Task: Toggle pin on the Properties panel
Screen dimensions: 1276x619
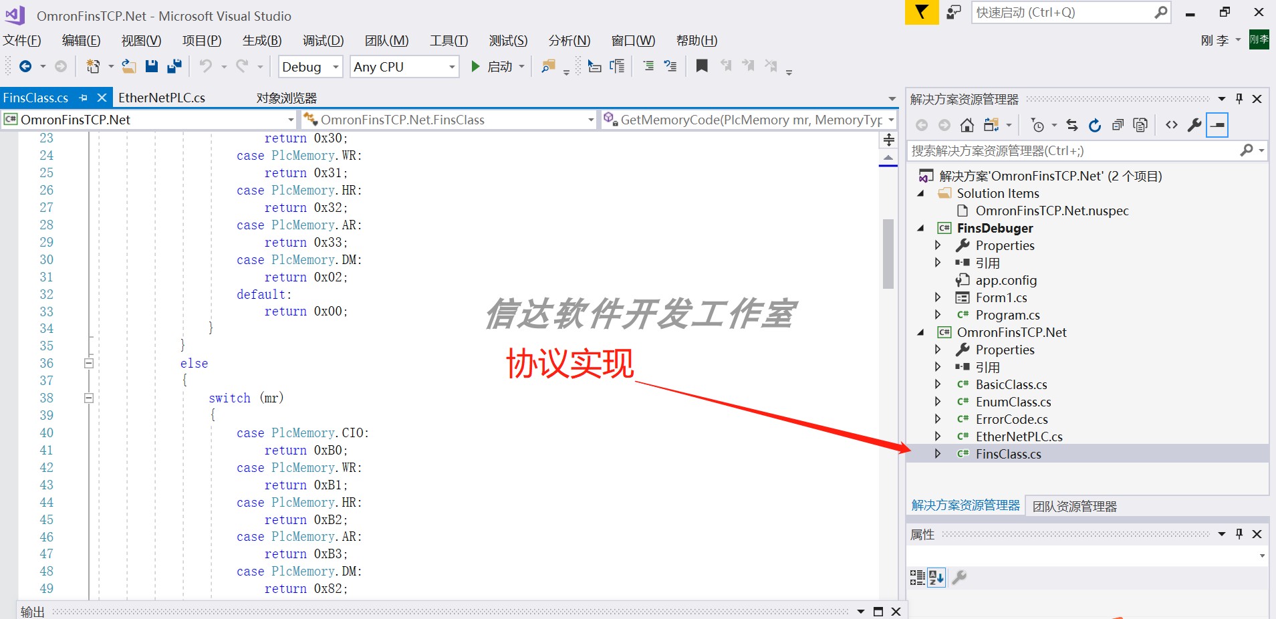Action: (1239, 534)
